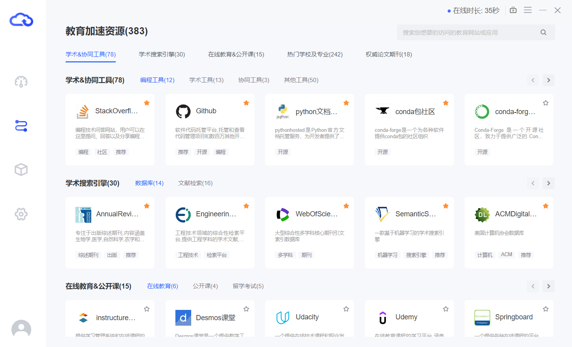Unfavorite StackOverflow with its star

[147, 103]
